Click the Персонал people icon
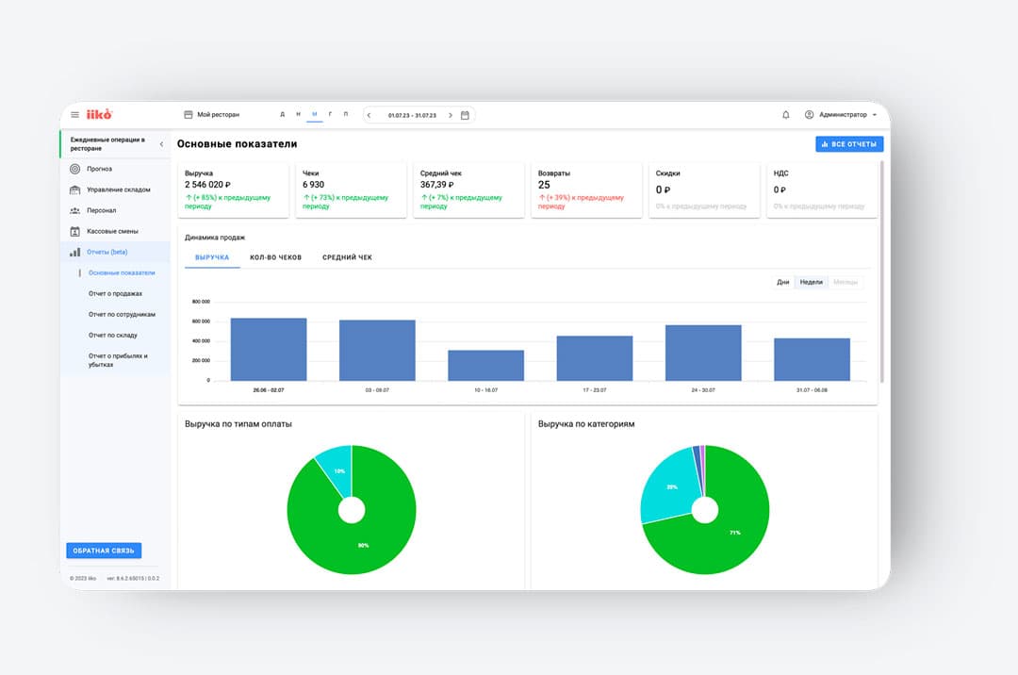This screenshot has height=675, width=1018. point(75,210)
